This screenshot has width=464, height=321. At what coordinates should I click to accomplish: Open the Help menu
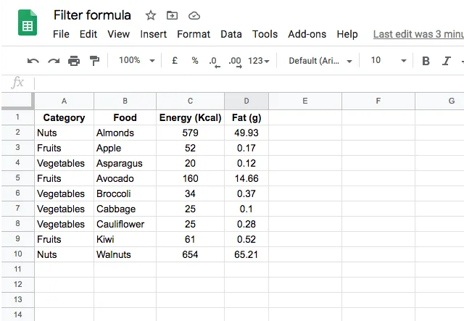[347, 34]
